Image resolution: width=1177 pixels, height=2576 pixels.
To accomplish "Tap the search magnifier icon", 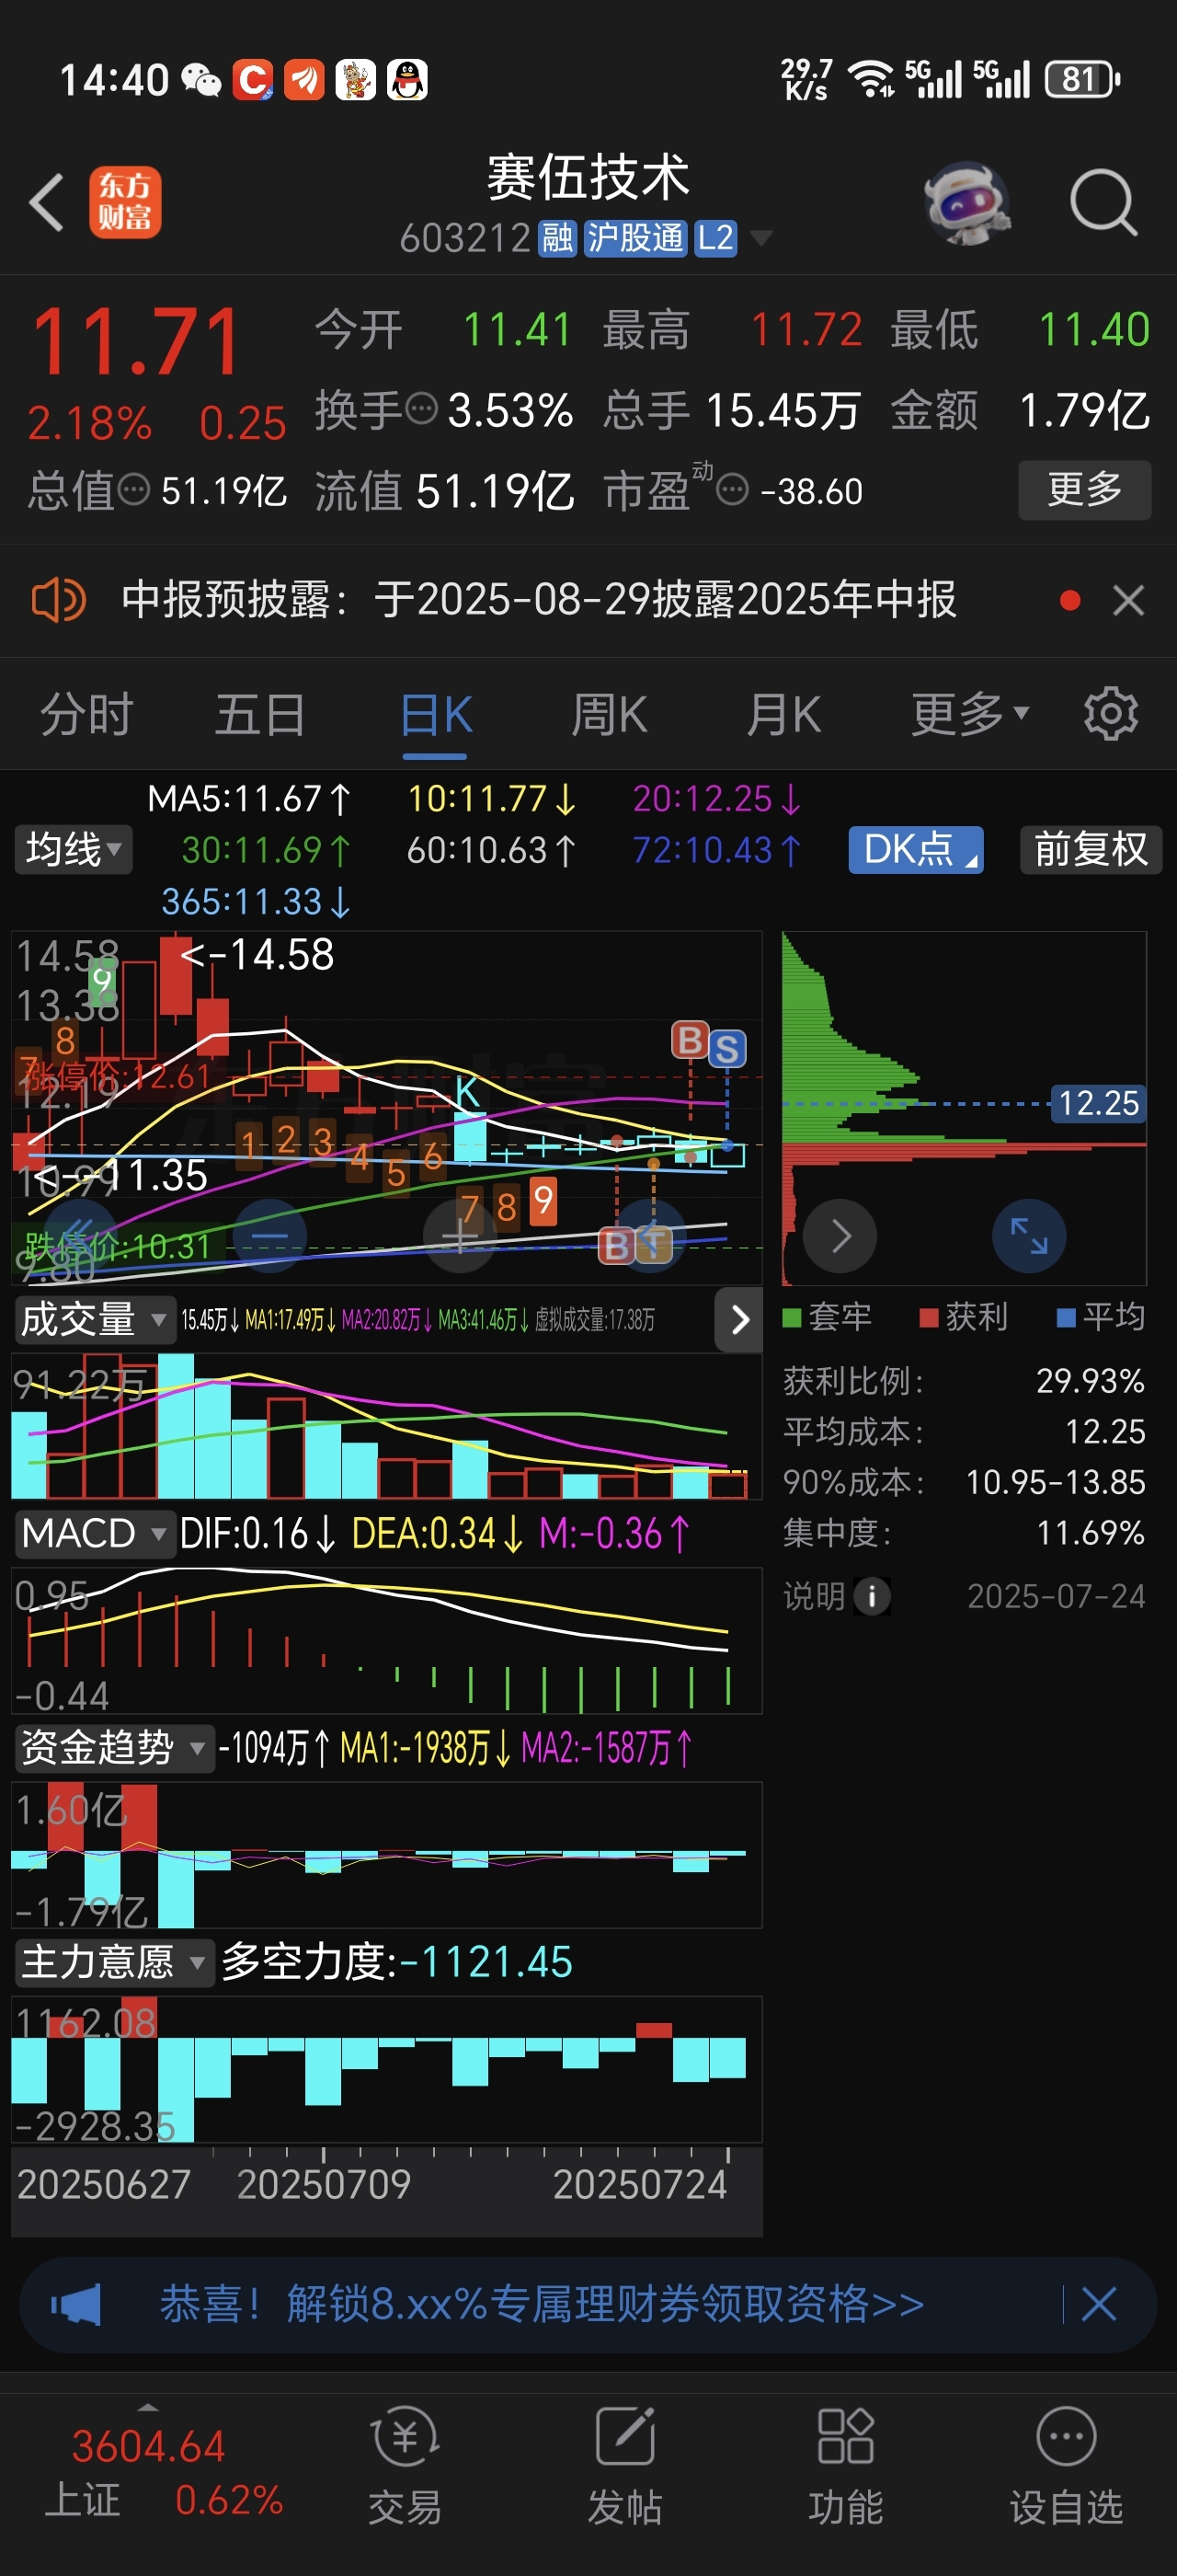I will pyautogui.click(x=1103, y=203).
